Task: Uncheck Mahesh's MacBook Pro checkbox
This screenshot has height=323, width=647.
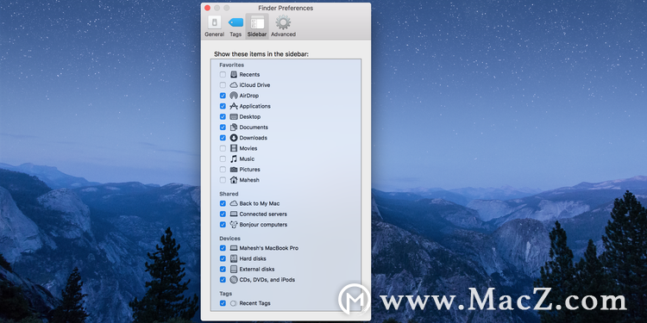Action: click(223, 248)
